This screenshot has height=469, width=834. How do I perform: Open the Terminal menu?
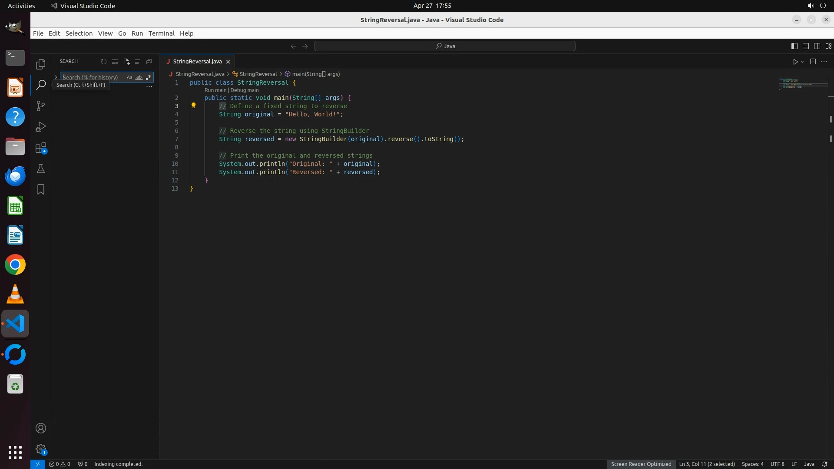[x=161, y=33]
